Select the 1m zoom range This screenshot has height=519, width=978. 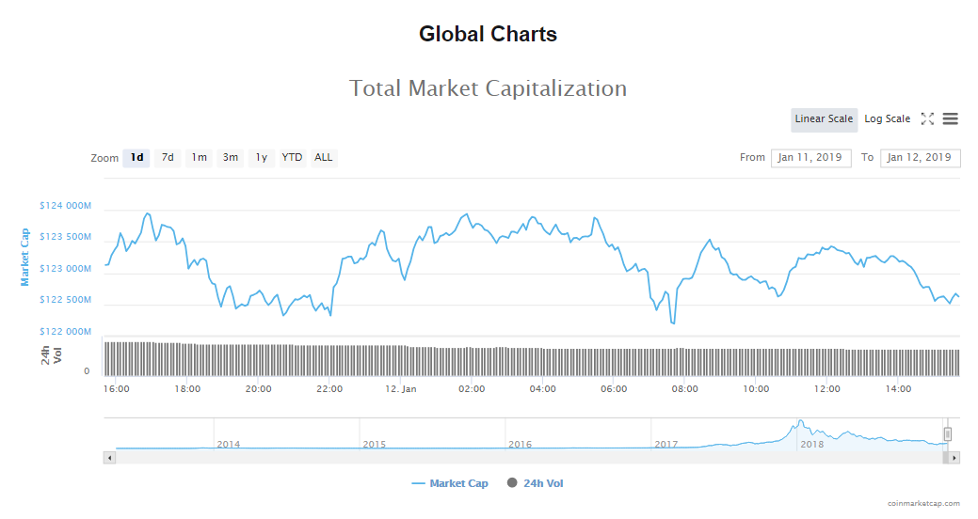(199, 157)
